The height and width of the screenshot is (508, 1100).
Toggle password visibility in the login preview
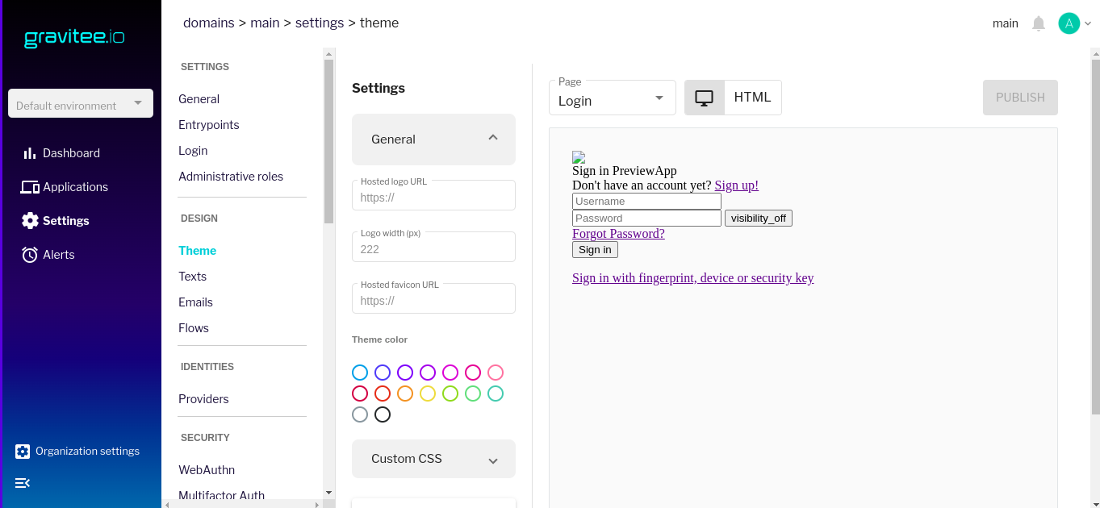tap(758, 218)
